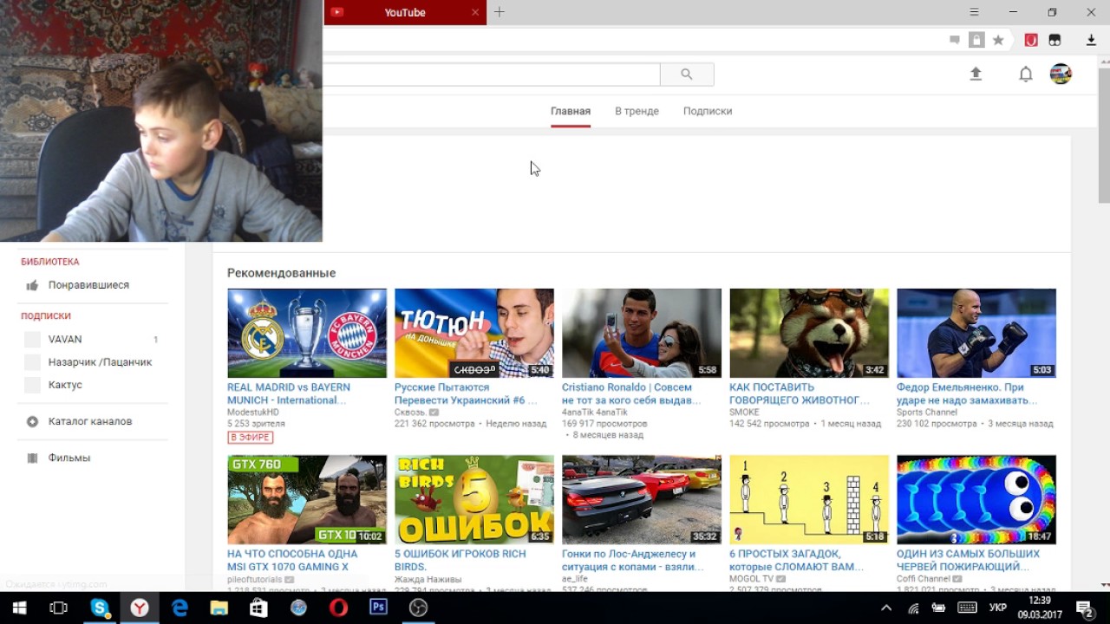Viewport: 1110px width, 624px height.
Task: Open the MOGOL TV channel link
Action: pos(751,579)
